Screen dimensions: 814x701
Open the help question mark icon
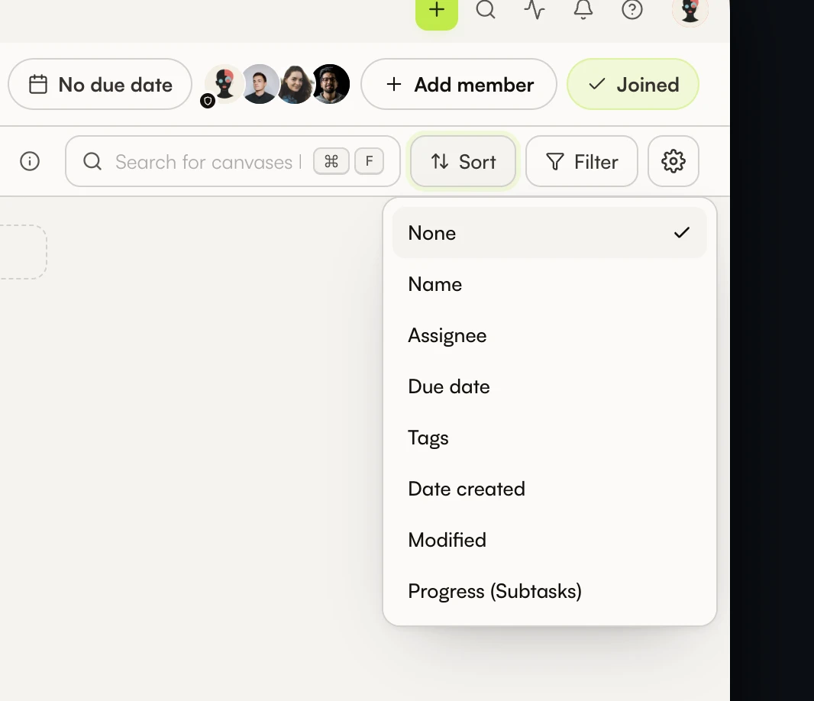coord(631,9)
